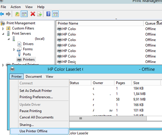Collapse the Print Servers tree node
The image size is (162, 135).
tap(3, 34)
